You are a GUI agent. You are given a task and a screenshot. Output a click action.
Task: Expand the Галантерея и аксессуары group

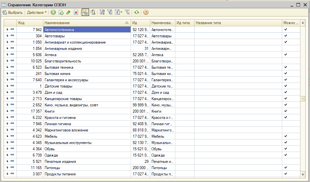[7, 80]
